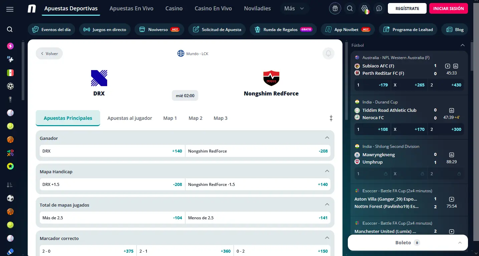Open statistics icon for Mawryngkneng match
The height and width of the screenshot is (256, 479).
pyautogui.click(x=452, y=155)
